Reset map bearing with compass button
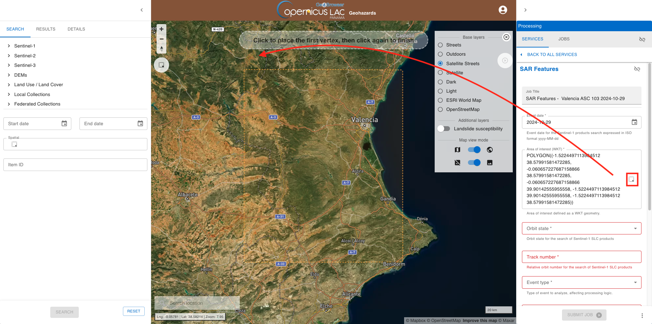The image size is (652, 324). pyautogui.click(x=161, y=49)
